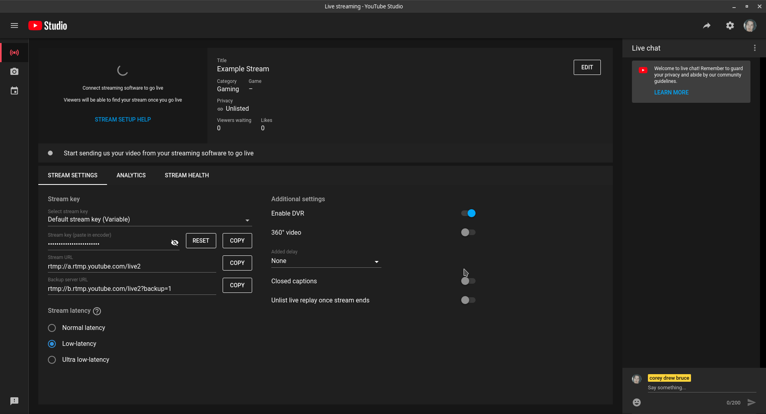Minimize the YouTube Studio window
Screen dimensions: 766x414
pyautogui.click(x=734, y=6)
